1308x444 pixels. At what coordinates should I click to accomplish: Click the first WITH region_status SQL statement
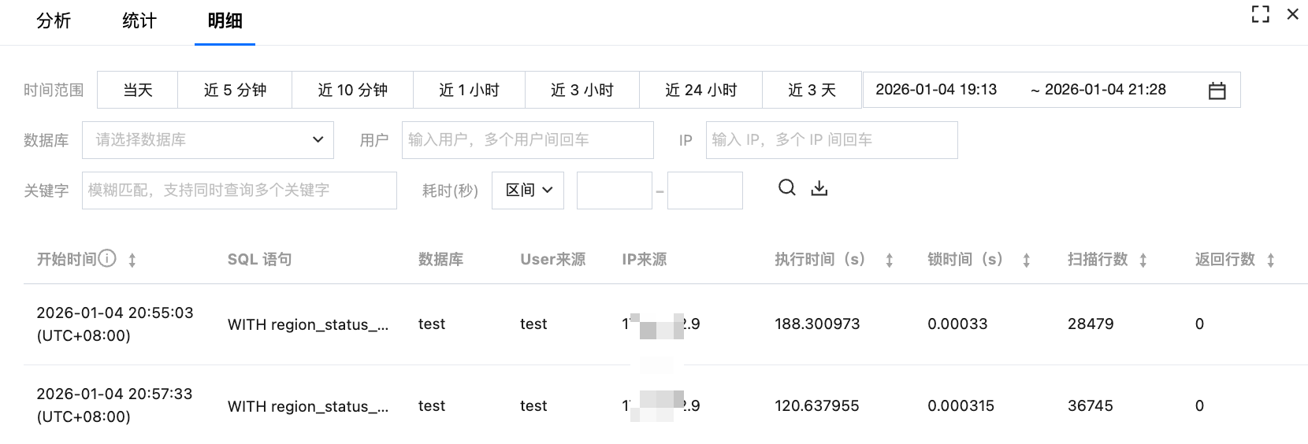pyautogui.click(x=307, y=324)
